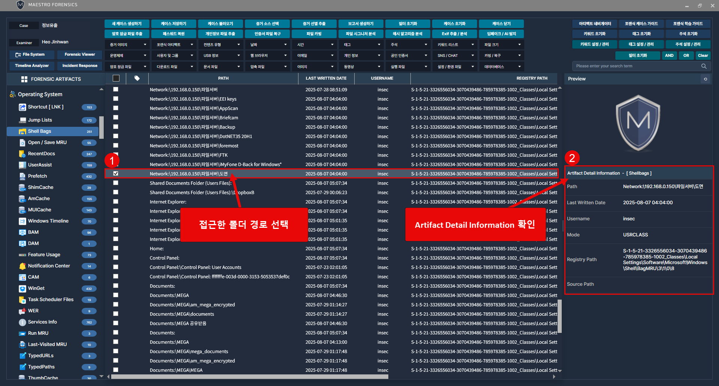Open the Windows Timeline artifact icon
Viewport: 719px width, 386px height.
pyautogui.click(x=22, y=221)
